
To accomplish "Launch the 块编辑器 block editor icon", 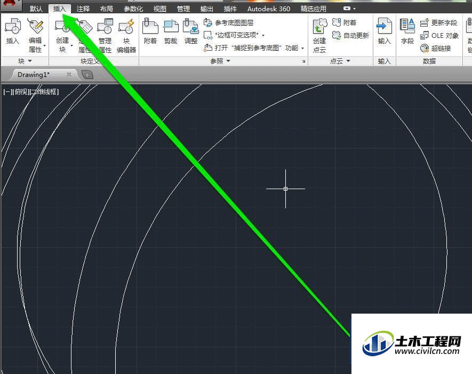I will point(126,26).
